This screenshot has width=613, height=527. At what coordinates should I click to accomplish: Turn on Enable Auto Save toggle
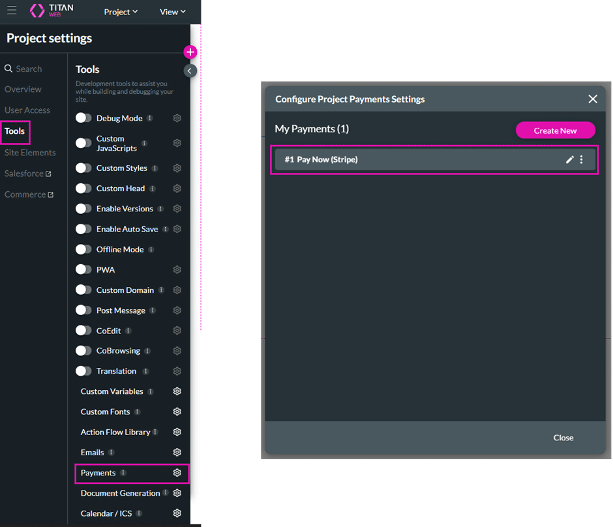83,229
